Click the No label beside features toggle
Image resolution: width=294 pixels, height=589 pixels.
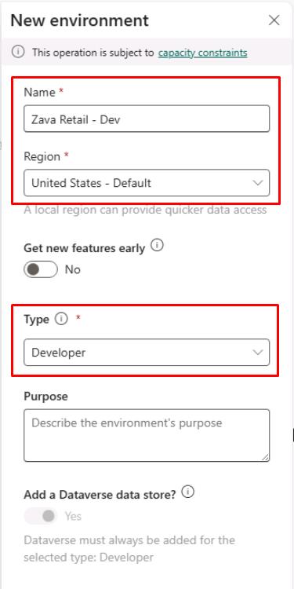[x=73, y=269]
